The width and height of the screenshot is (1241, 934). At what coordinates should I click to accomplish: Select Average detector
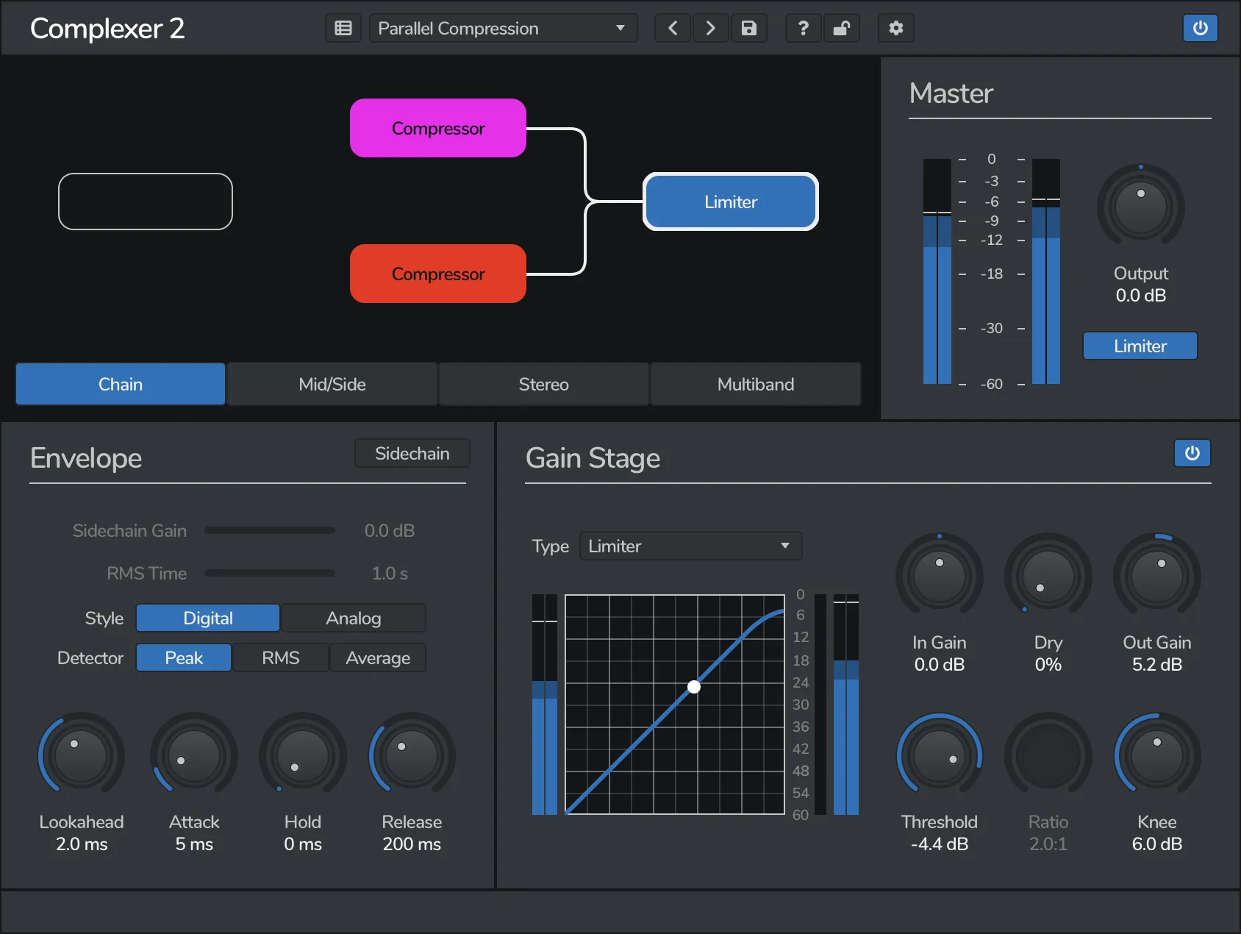(378, 657)
